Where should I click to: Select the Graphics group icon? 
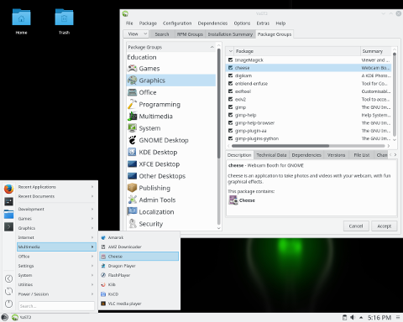tap(132, 80)
